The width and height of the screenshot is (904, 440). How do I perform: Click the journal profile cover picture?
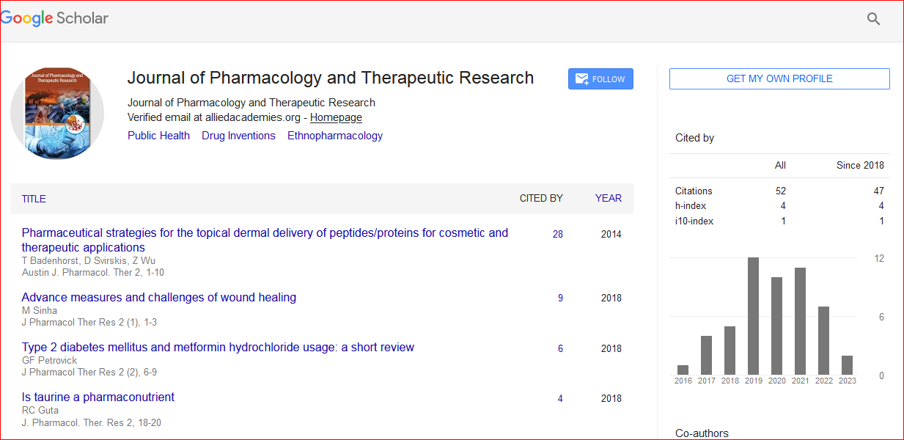click(57, 113)
